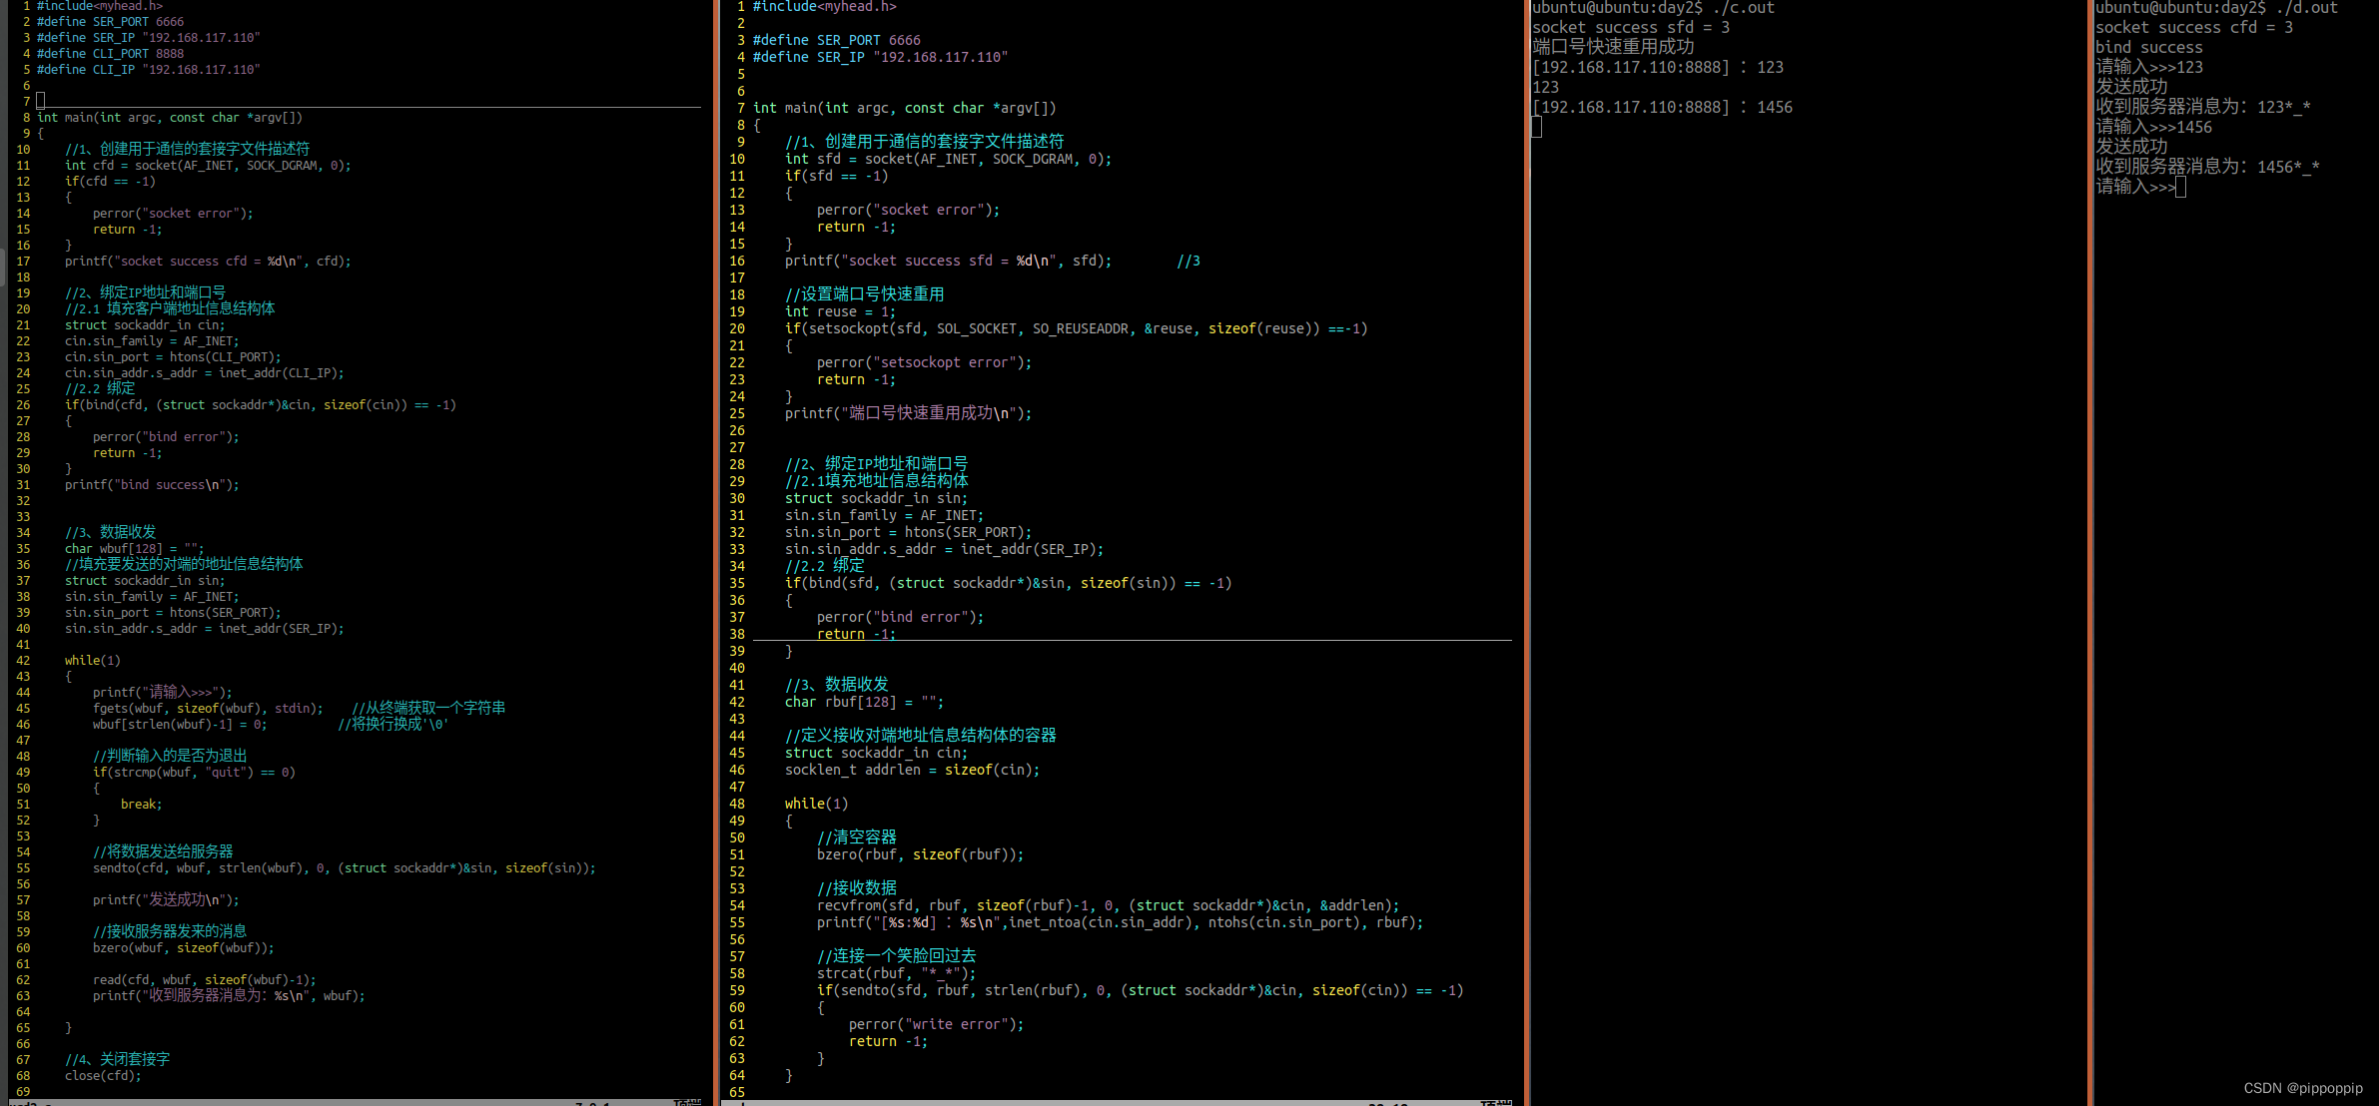This screenshot has width=2379, height=1106.
Task: Click './d.out' command prompt in client terminal
Action: (x=2216, y=8)
